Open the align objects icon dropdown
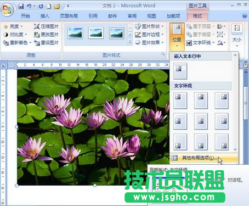 click(x=221, y=26)
